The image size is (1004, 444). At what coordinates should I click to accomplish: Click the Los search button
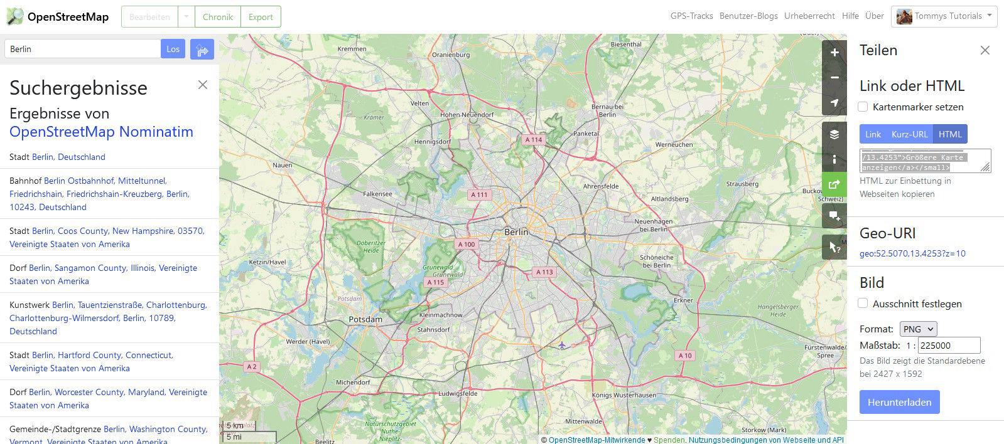[173, 49]
